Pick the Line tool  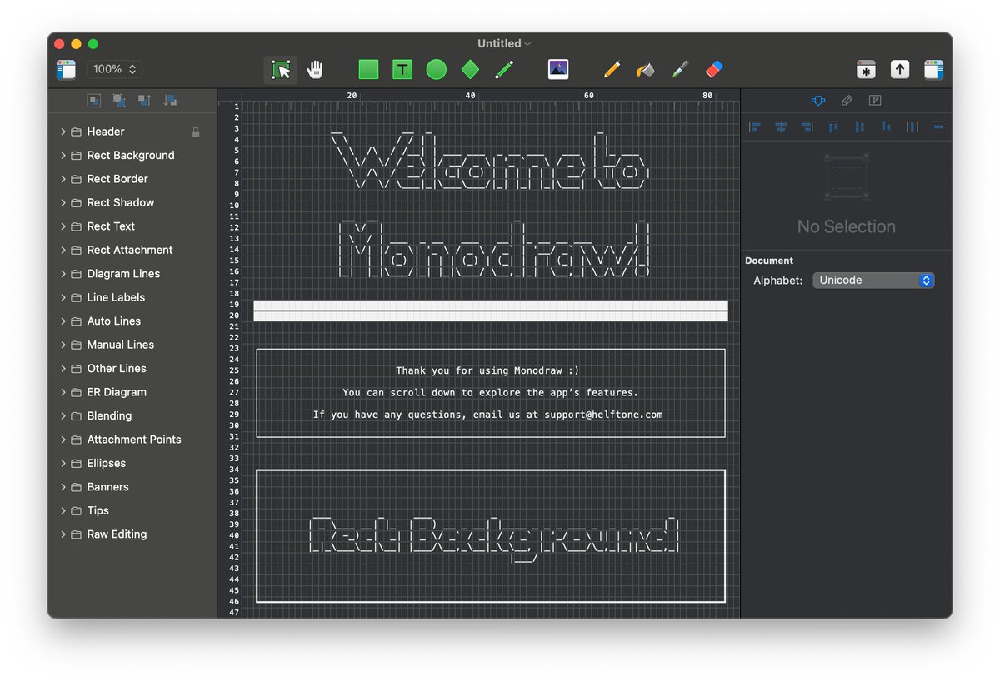pyautogui.click(x=504, y=69)
